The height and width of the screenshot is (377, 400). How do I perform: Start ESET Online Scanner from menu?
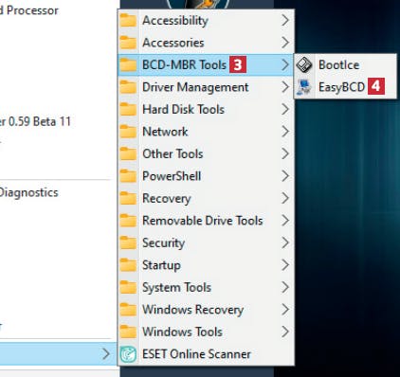206,354
